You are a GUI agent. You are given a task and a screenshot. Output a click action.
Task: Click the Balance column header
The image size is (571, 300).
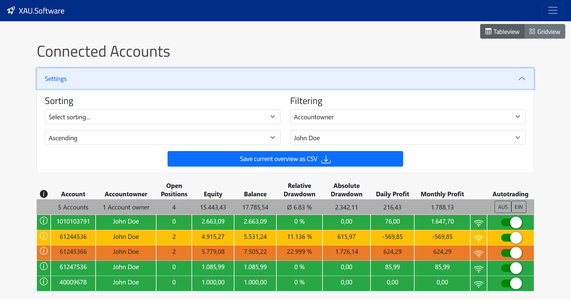(255, 194)
